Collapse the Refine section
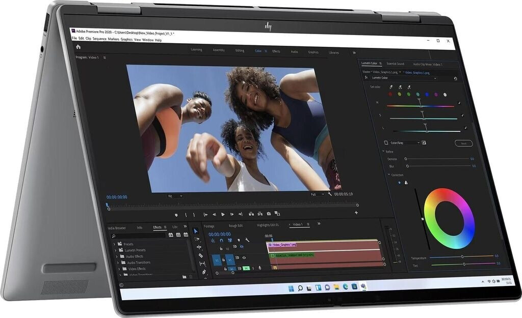 pyautogui.click(x=383, y=152)
